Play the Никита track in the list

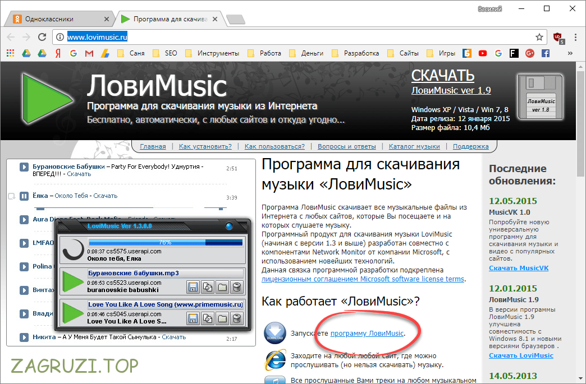click(x=24, y=337)
